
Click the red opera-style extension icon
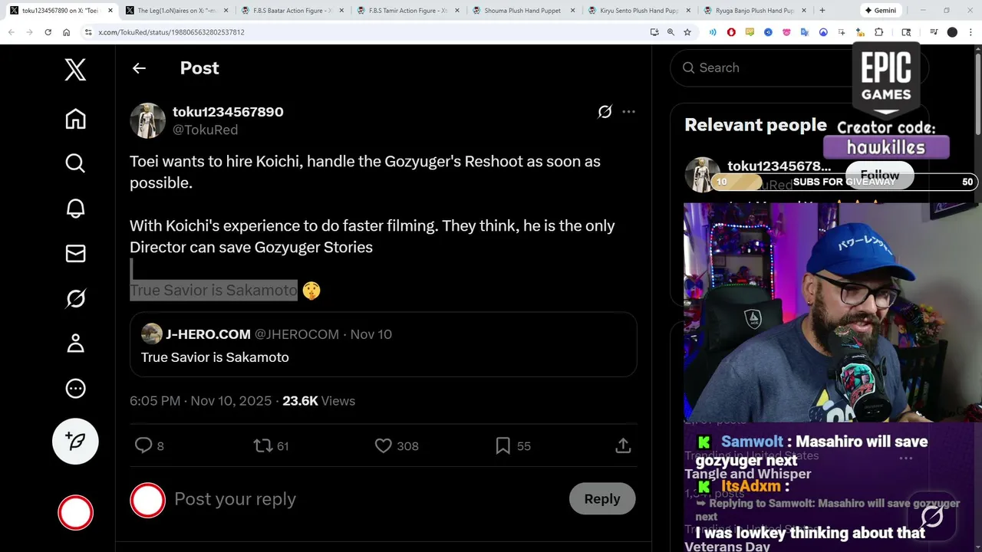(x=731, y=32)
